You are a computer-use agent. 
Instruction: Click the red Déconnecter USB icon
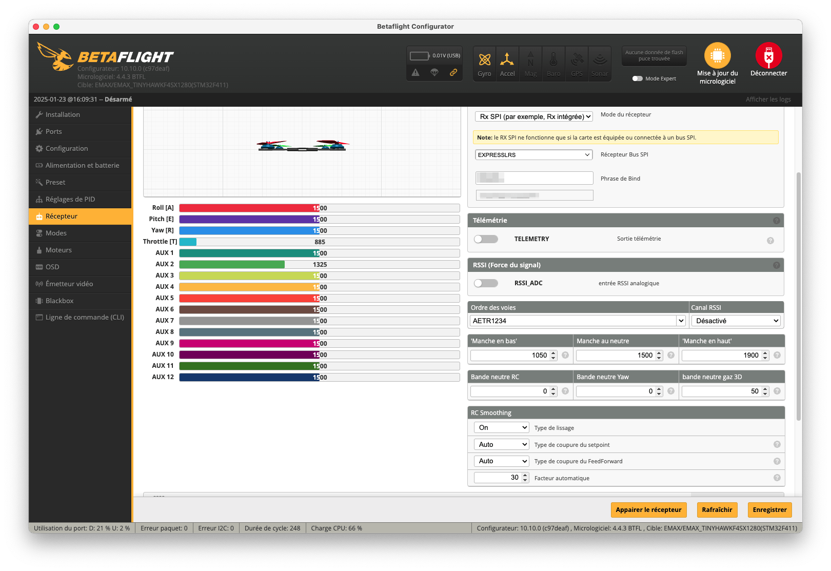pos(768,55)
